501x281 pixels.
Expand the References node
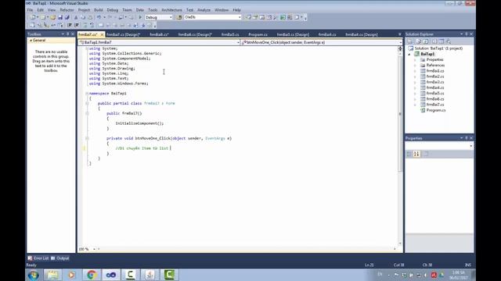coord(415,66)
